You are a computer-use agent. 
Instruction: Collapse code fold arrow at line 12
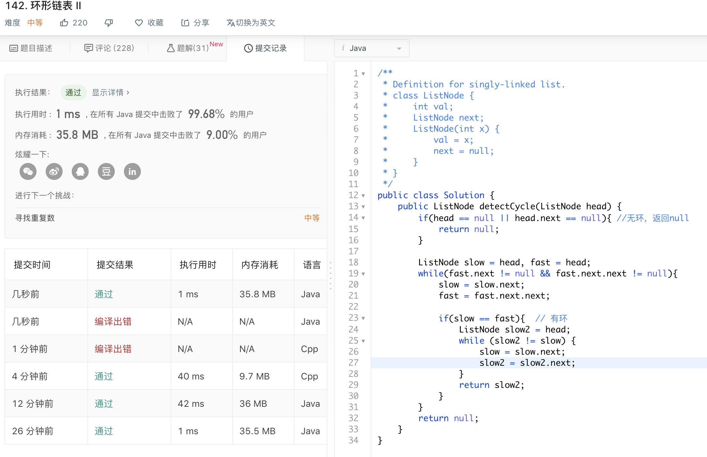pyautogui.click(x=363, y=196)
